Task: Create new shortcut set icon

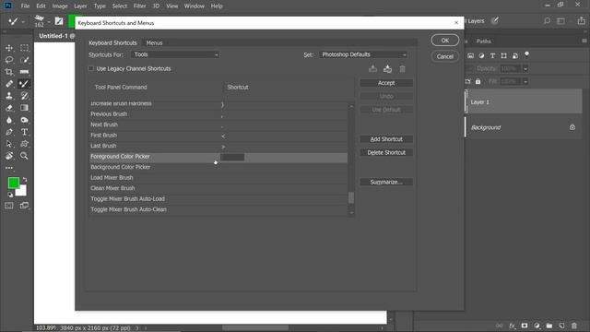Action: click(x=387, y=69)
